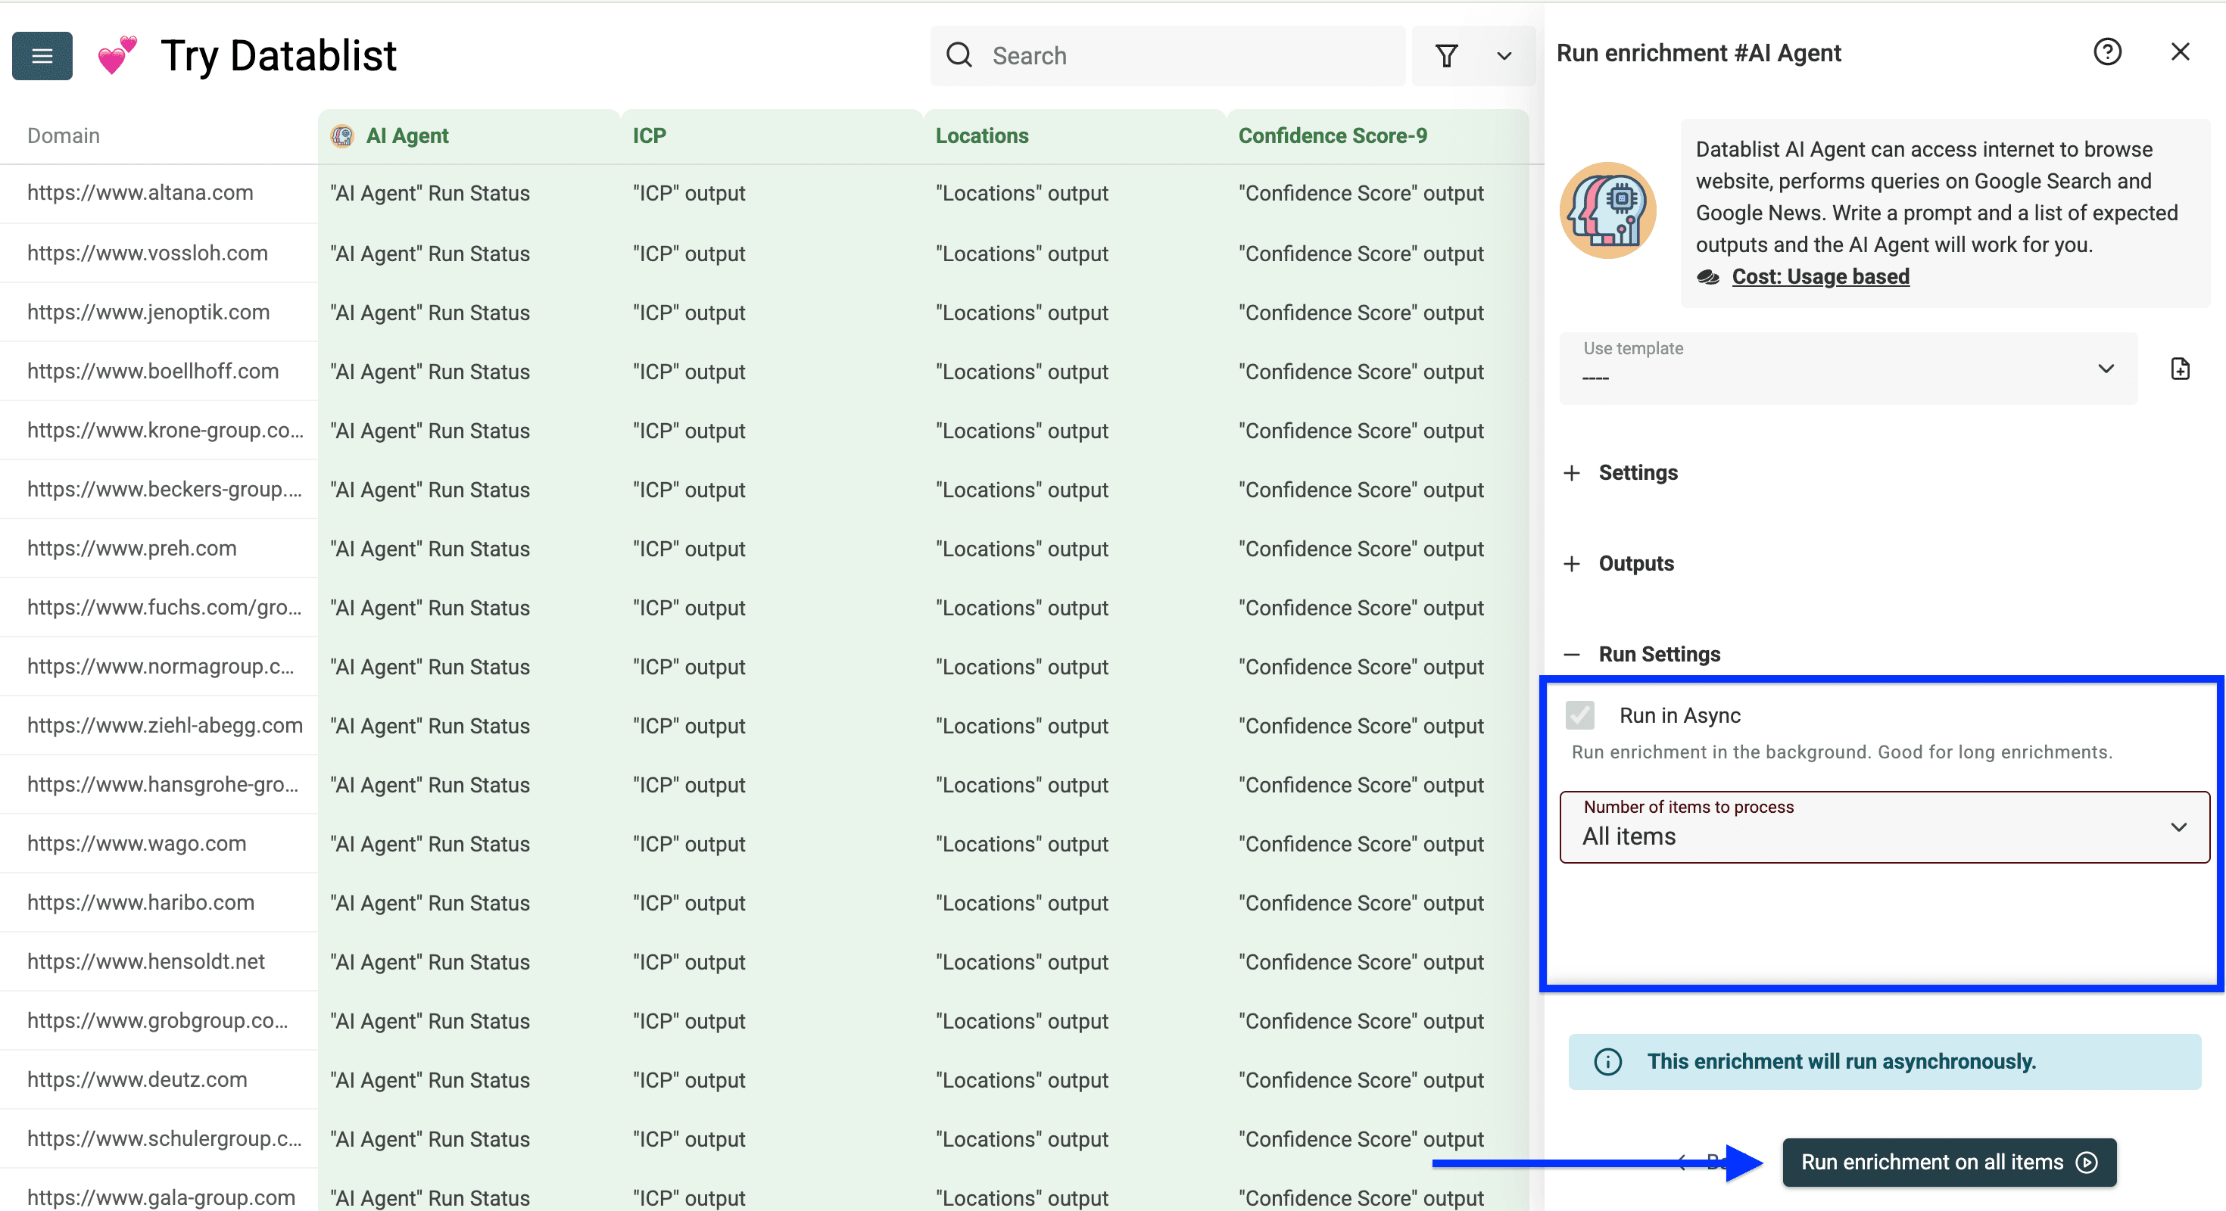Click the magnifier icon in the search bar

[959, 54]
